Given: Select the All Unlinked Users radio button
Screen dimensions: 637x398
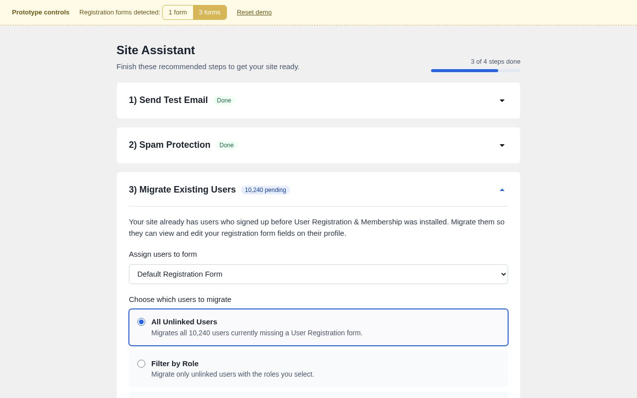Looking at the screenshot, I should pos(141,322).
